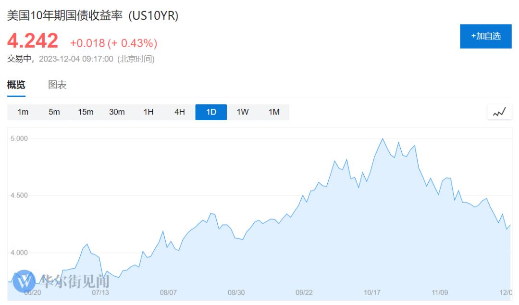
Task: Select the 5m time interval
Action: (54, 112)
